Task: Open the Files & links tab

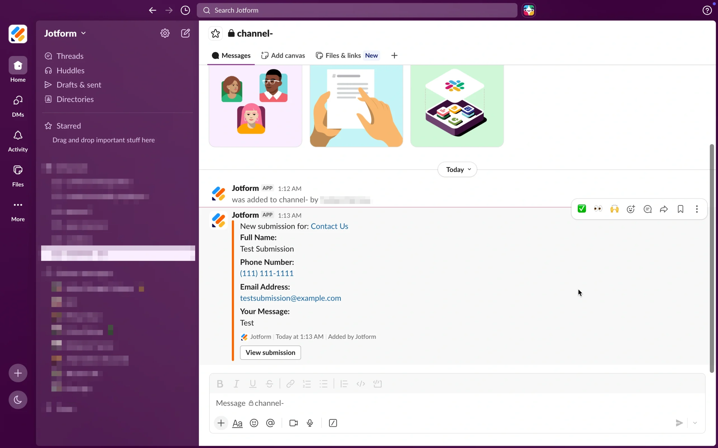Action: pos(348,55)
